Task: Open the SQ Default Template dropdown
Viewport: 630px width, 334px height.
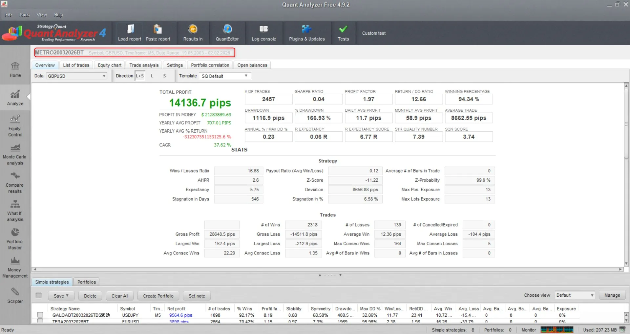Action: (x=225, y=76)
